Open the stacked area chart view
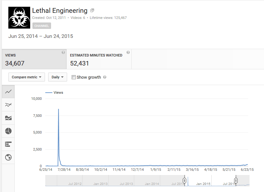The width and height of the screenshot is (264, 192). pos(8,118)
